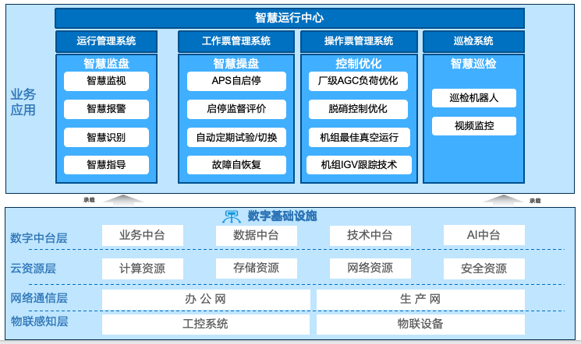The height and width of the screenshot is (344, 581).
Task: Click the 智慧监盘 panel title
Action: click(106, 64)
